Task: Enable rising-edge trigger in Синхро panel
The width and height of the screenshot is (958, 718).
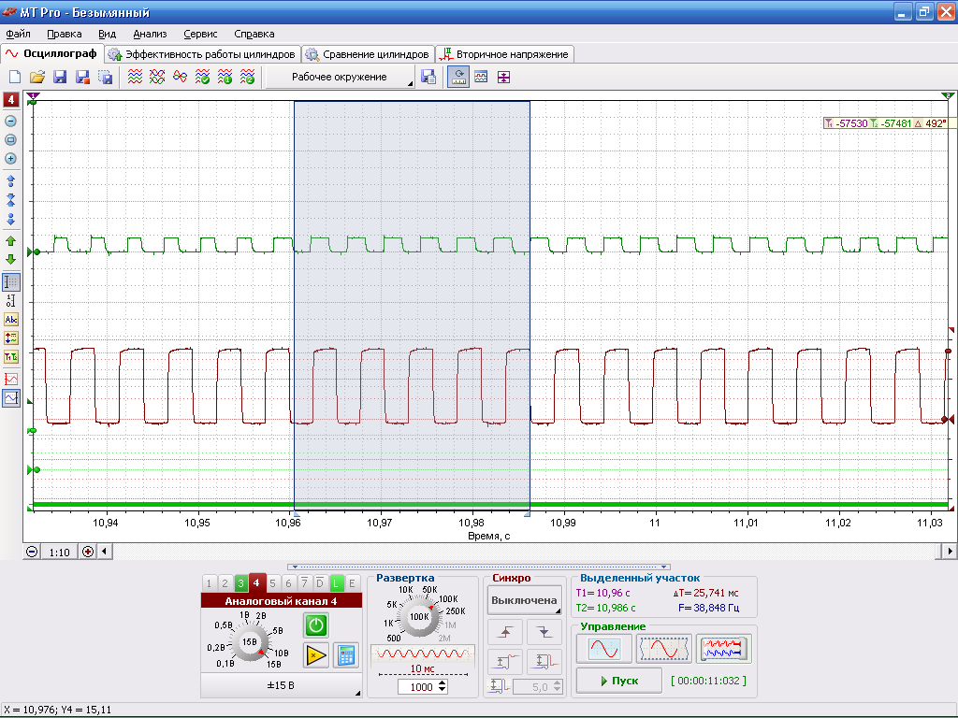Action: click(505, 632)
